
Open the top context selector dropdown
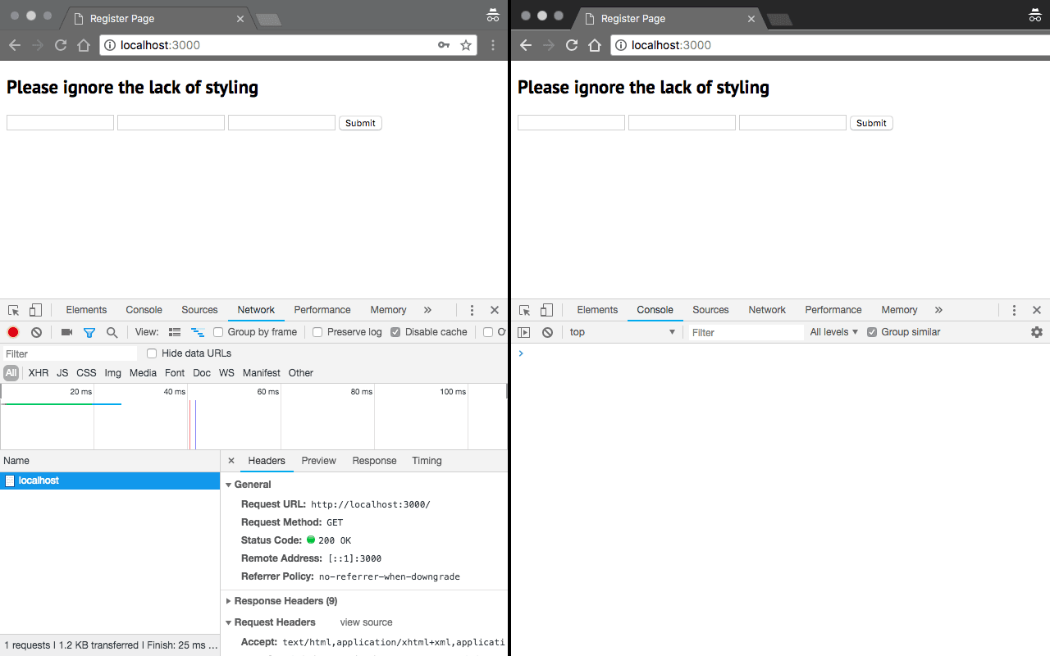[x=622, y=332]
